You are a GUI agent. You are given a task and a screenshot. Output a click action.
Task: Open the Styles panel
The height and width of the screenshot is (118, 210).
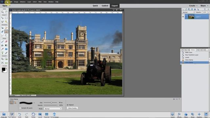click(193, 115)
